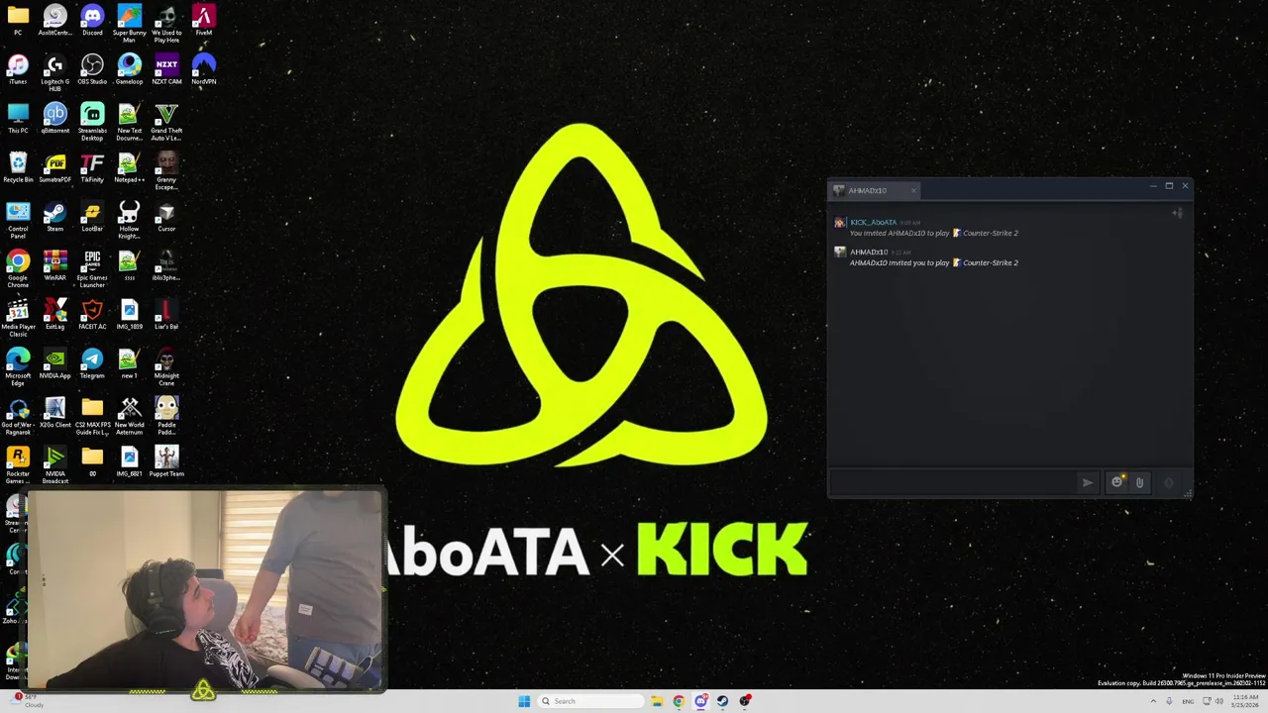Open Notepad++ desktop shortcut
The width and height of the screenshot is (1268, 713).
pyautogui.click(x=130, y=166)
